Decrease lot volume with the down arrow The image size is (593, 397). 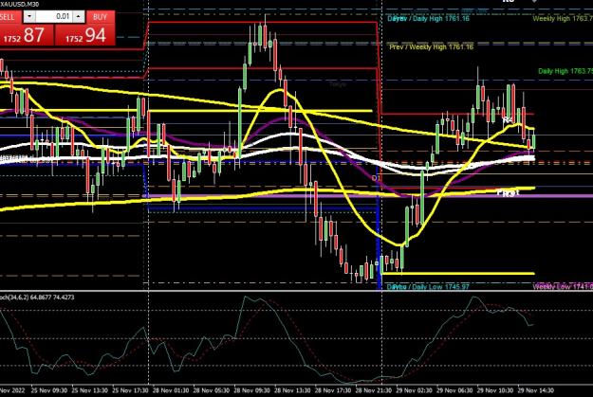pos(29,17)
